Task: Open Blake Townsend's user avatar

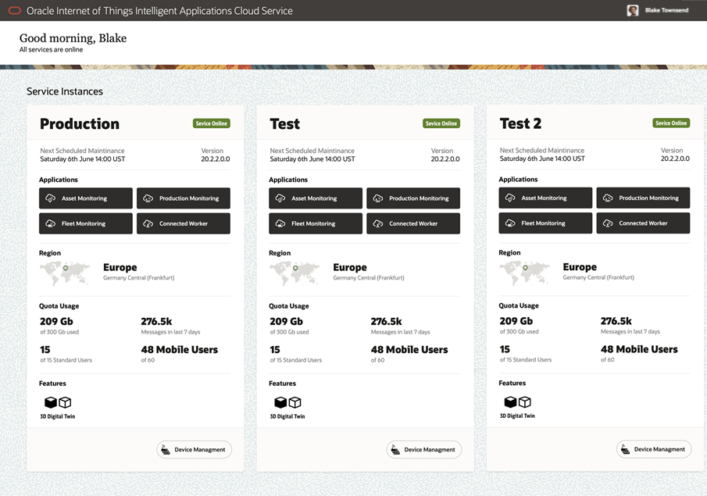Action: coord(633,11)
